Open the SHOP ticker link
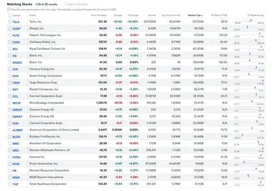272x191 pixels. 16,29
